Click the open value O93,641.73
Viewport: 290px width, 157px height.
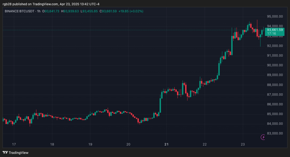[51, 11]
